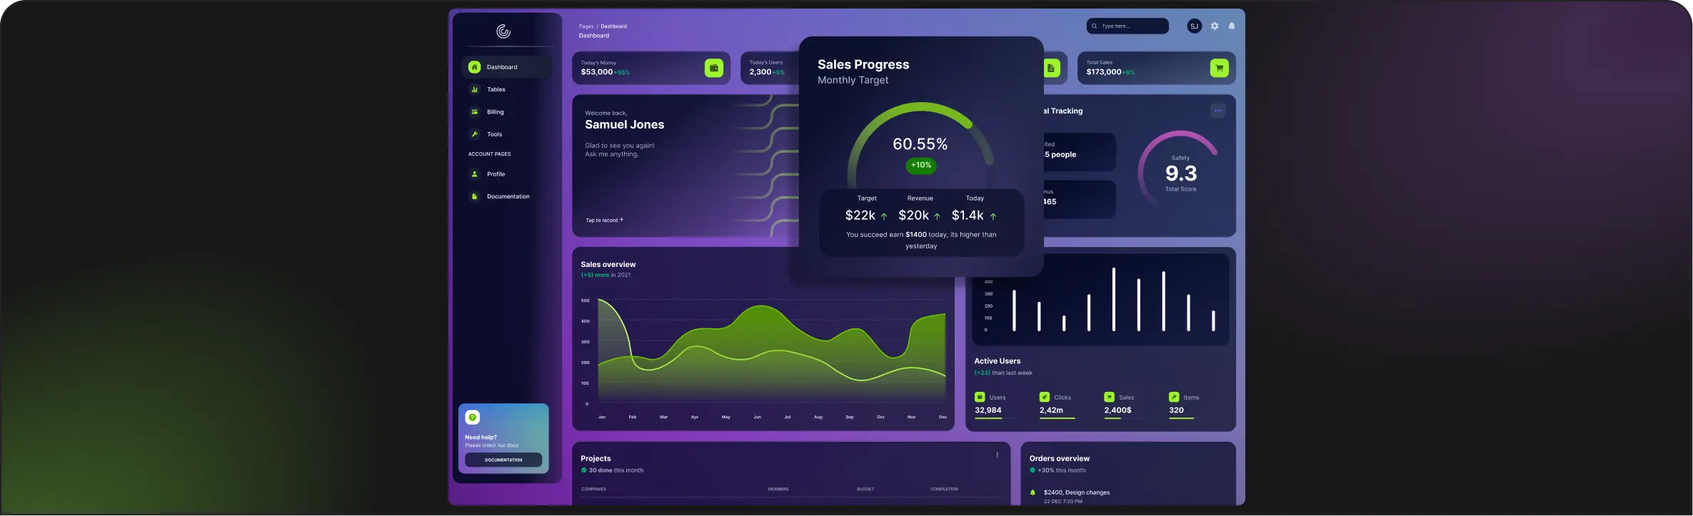Open the settings gear in the header
This screenshot has width=1693, height=516.
click(x=1215, y=26)
